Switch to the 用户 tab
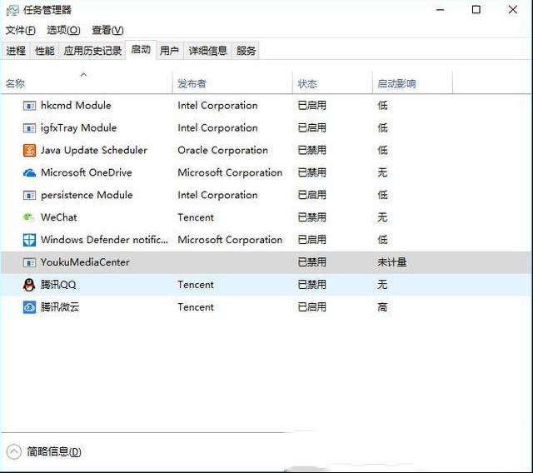The height and width of the screenshot is (473, 533). point(169,51)
